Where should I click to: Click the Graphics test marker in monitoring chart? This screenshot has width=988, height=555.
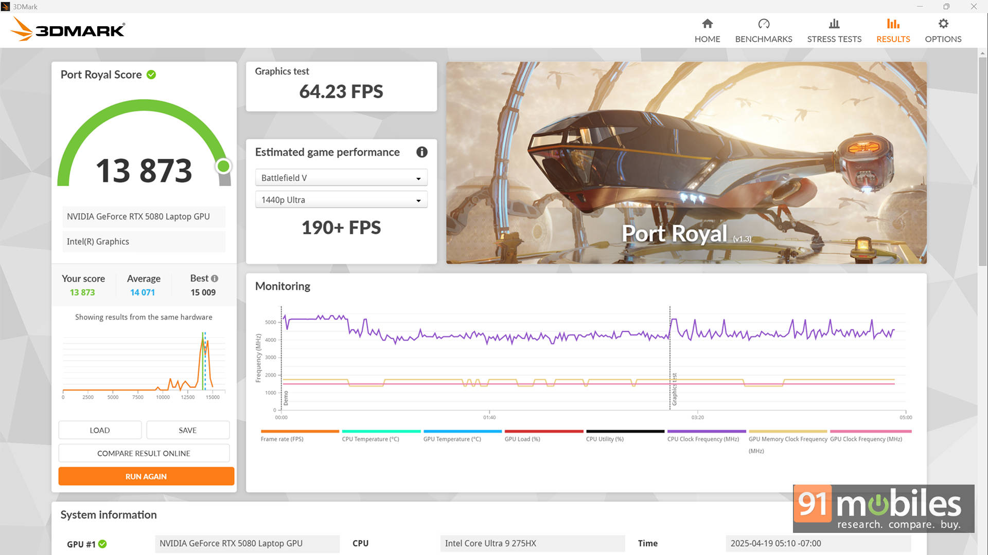point(674,389)
